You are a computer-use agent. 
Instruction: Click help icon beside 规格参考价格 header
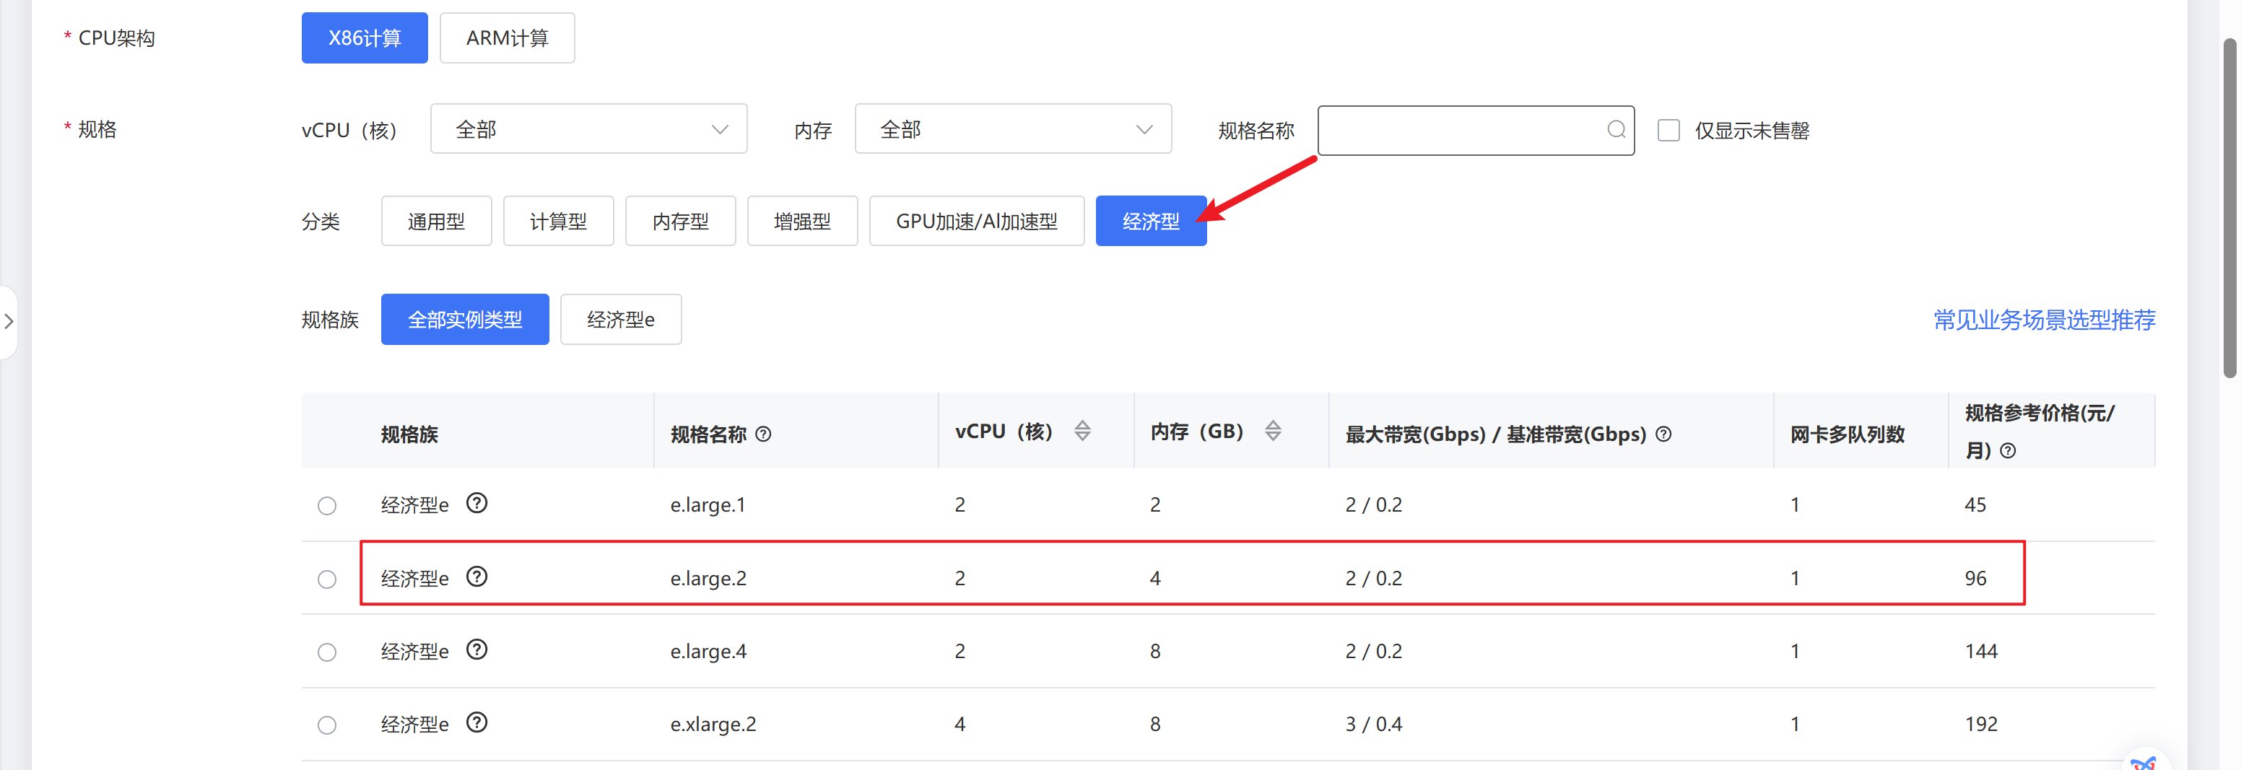(x=2007, y=451)
